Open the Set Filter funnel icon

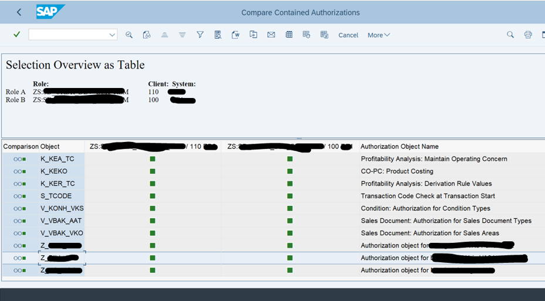tap(200, 35)
